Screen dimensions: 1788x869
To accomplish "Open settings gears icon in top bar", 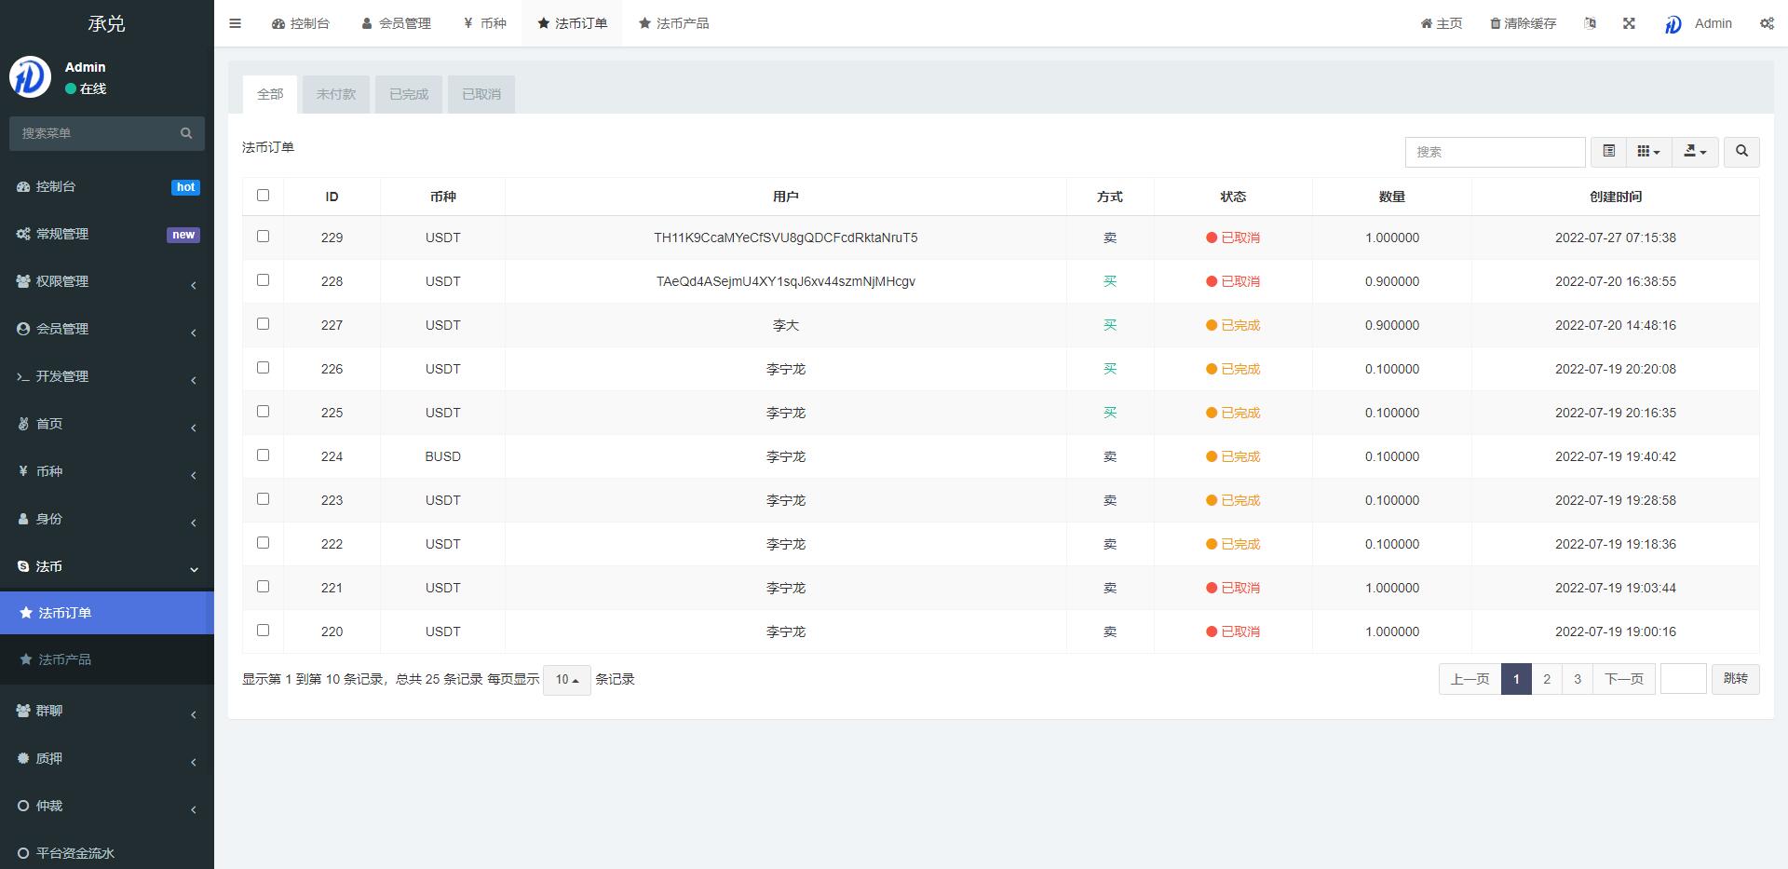I will (1766, 23).
